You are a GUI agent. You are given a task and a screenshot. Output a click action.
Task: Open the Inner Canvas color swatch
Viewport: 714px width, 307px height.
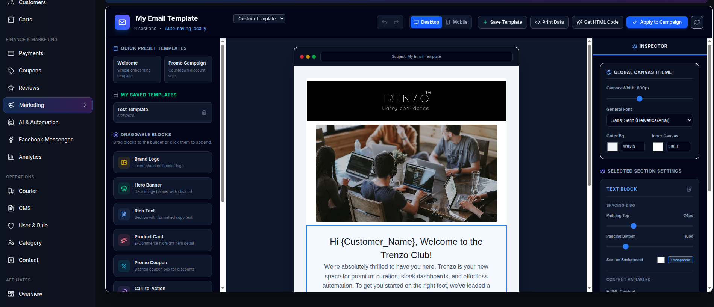658,147
